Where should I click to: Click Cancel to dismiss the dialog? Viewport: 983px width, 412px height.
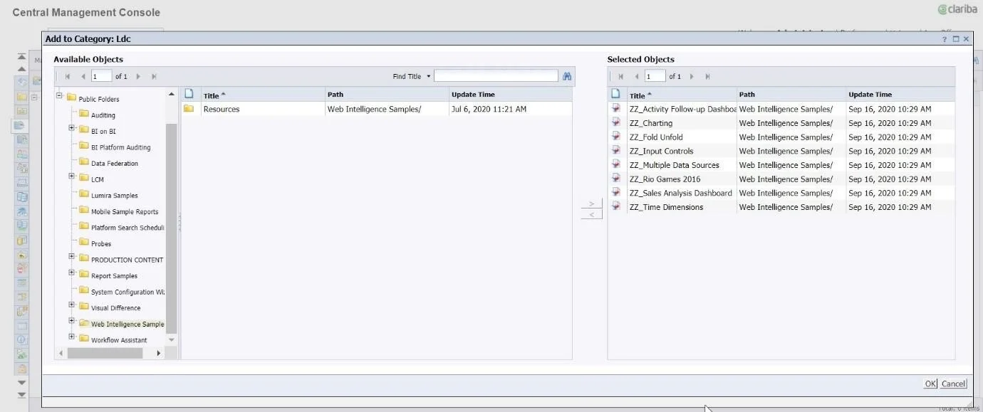point(953,383)
